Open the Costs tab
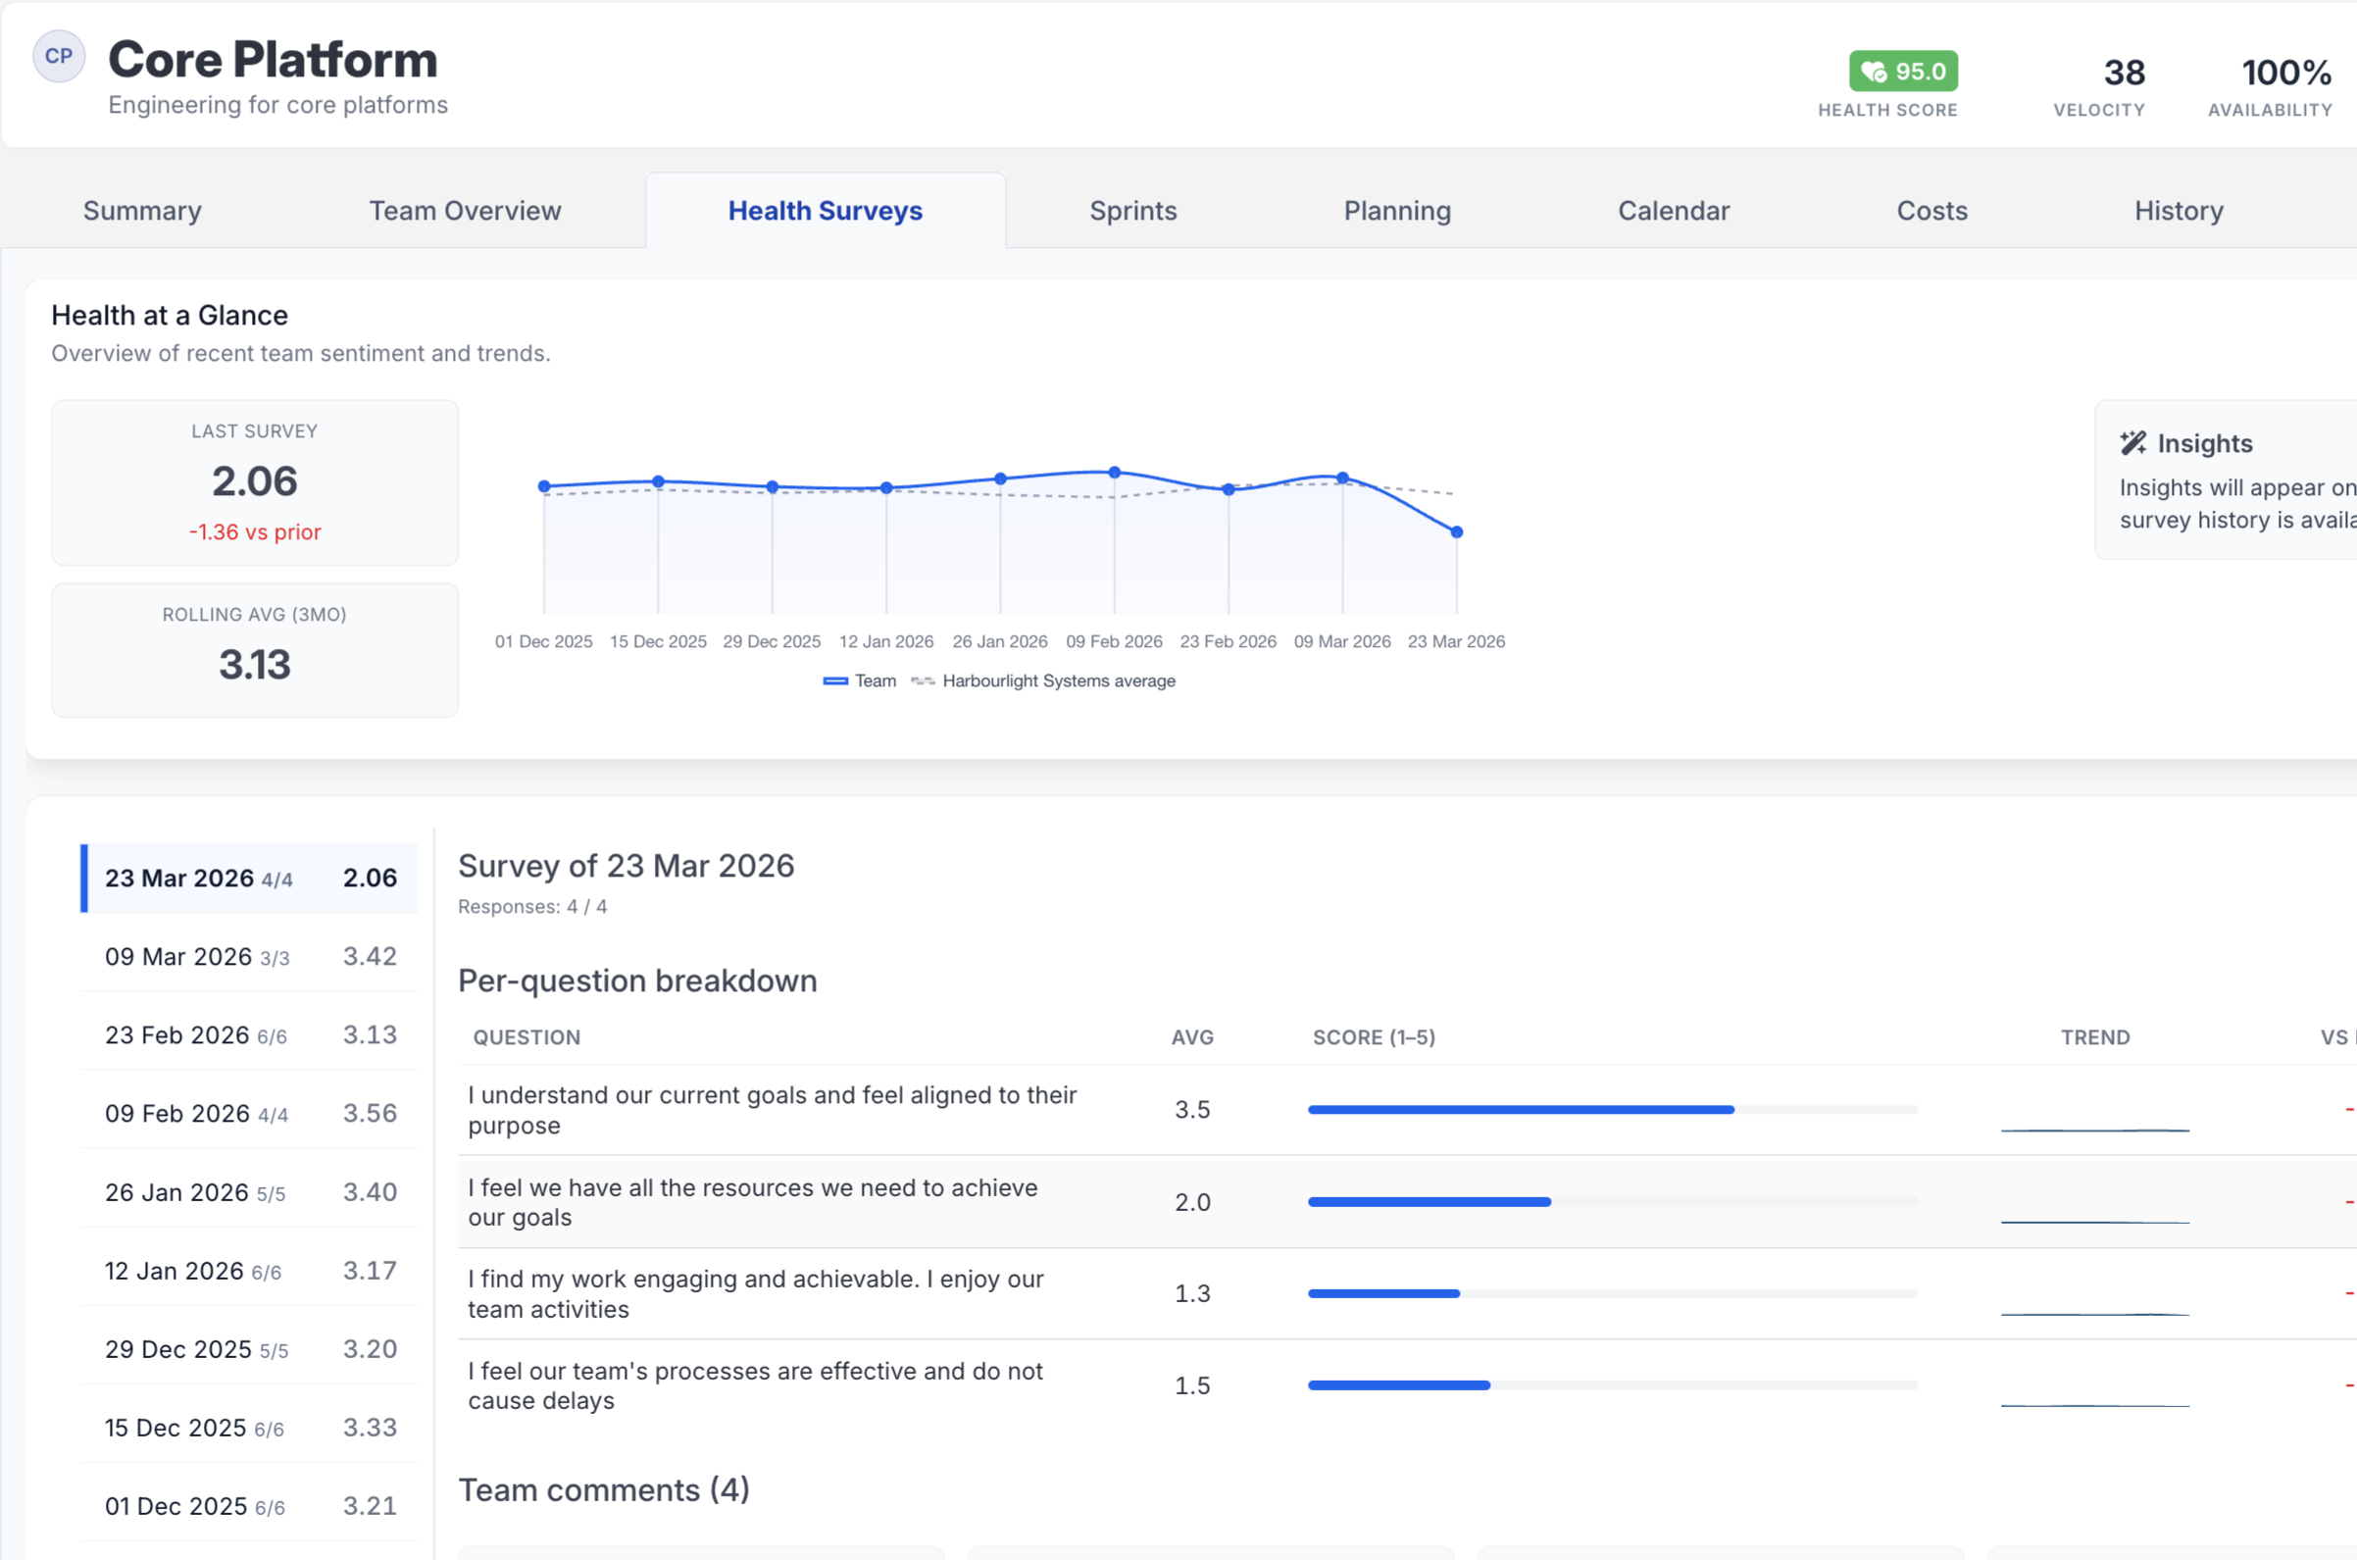Viewport: 2357px width, 1560px height. coord(1931,210)
